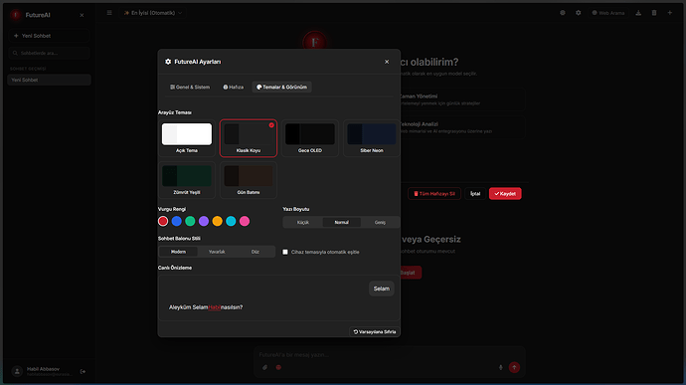Screen dimensions: 686x385
Task: Click the Tüm Hafızayı Sil button
Action: point(434,194)
